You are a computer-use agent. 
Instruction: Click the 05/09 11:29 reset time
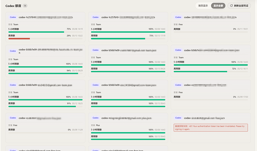[77, 129]
